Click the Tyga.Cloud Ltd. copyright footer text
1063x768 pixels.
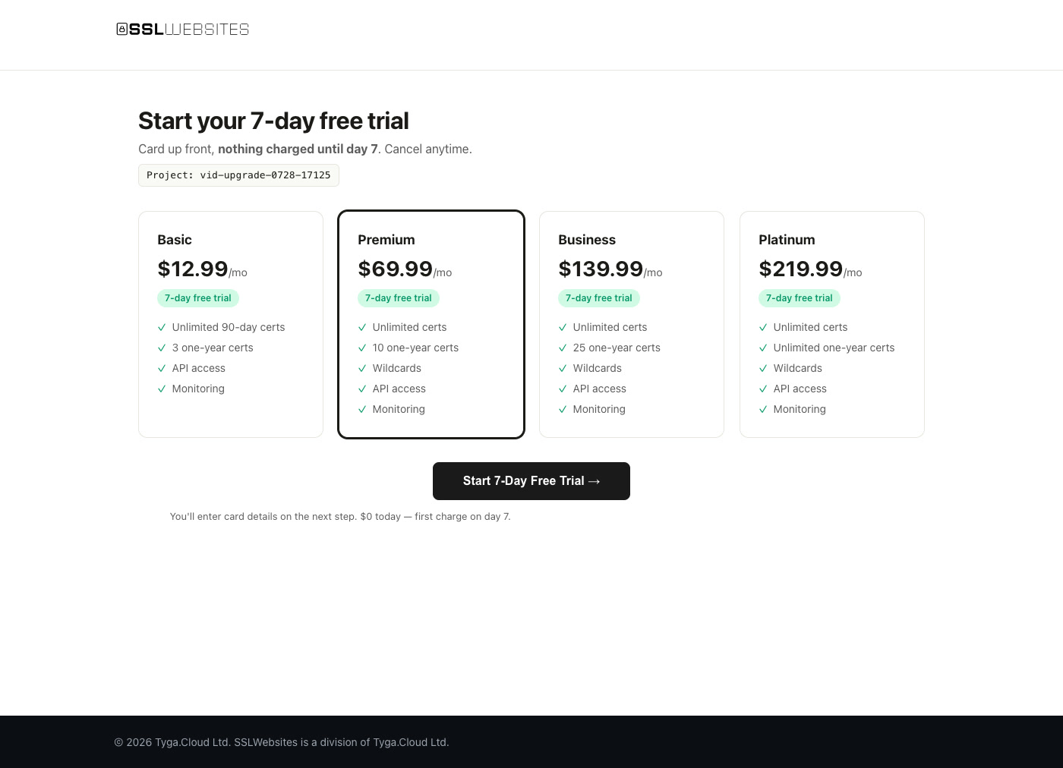click(x=282, y=742)
